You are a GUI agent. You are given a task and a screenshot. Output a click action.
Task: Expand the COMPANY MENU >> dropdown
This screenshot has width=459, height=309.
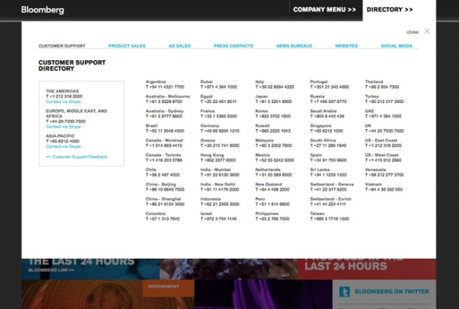[x=324, y=10]
